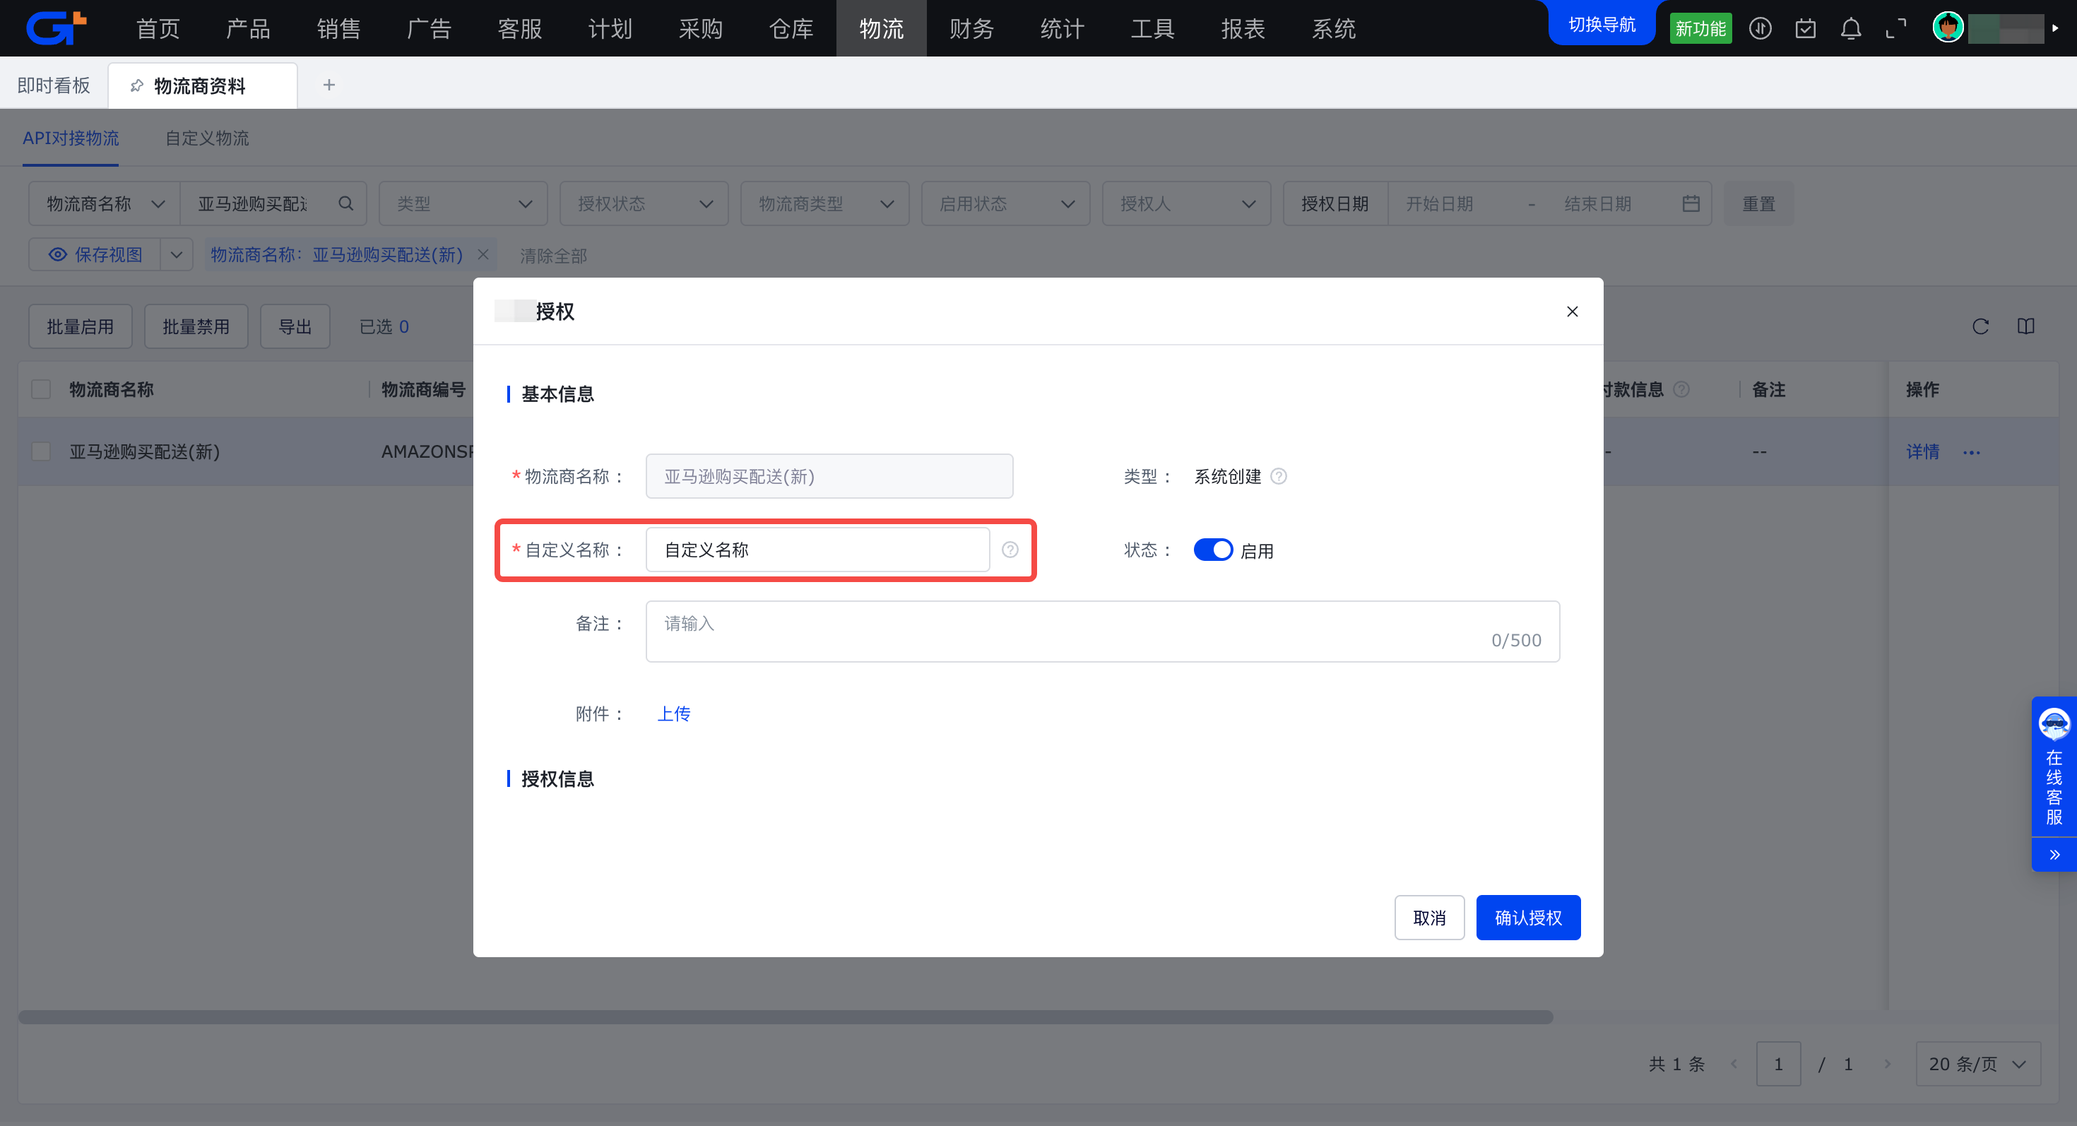Click the search magnifier in the supplier name filter
The height and width of the screenshot is (1126, 2077).
point(346,204)
